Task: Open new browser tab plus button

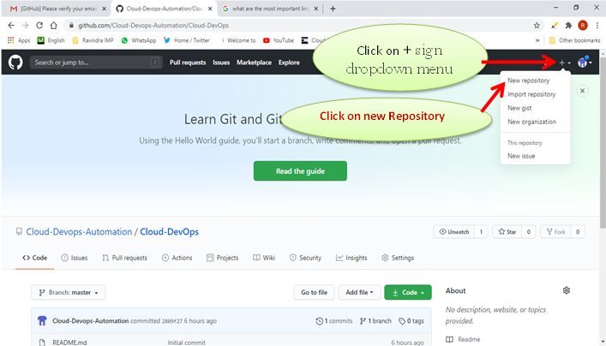Action: click(x=333, y=9)
